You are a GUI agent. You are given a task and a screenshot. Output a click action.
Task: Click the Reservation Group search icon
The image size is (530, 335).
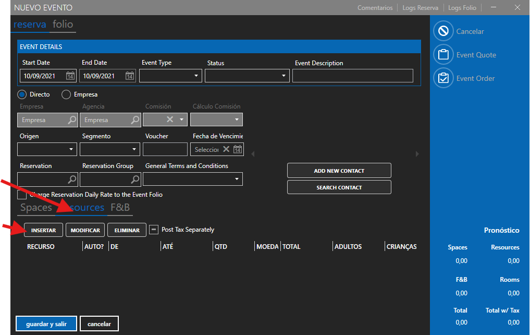135,180
